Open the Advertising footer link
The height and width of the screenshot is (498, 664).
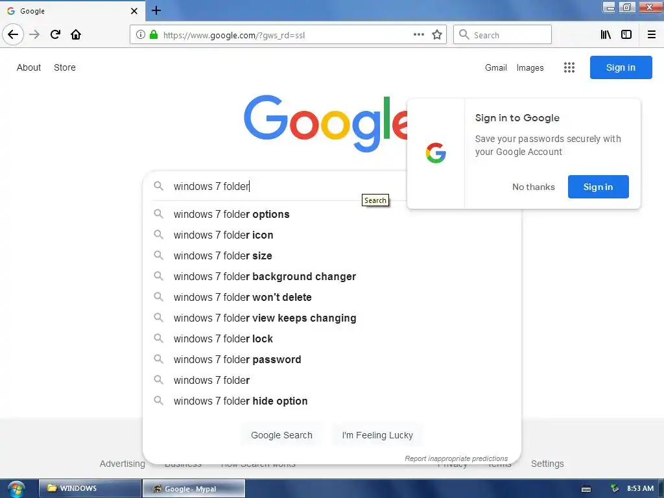pyautogui.click(x=123, y=464)
